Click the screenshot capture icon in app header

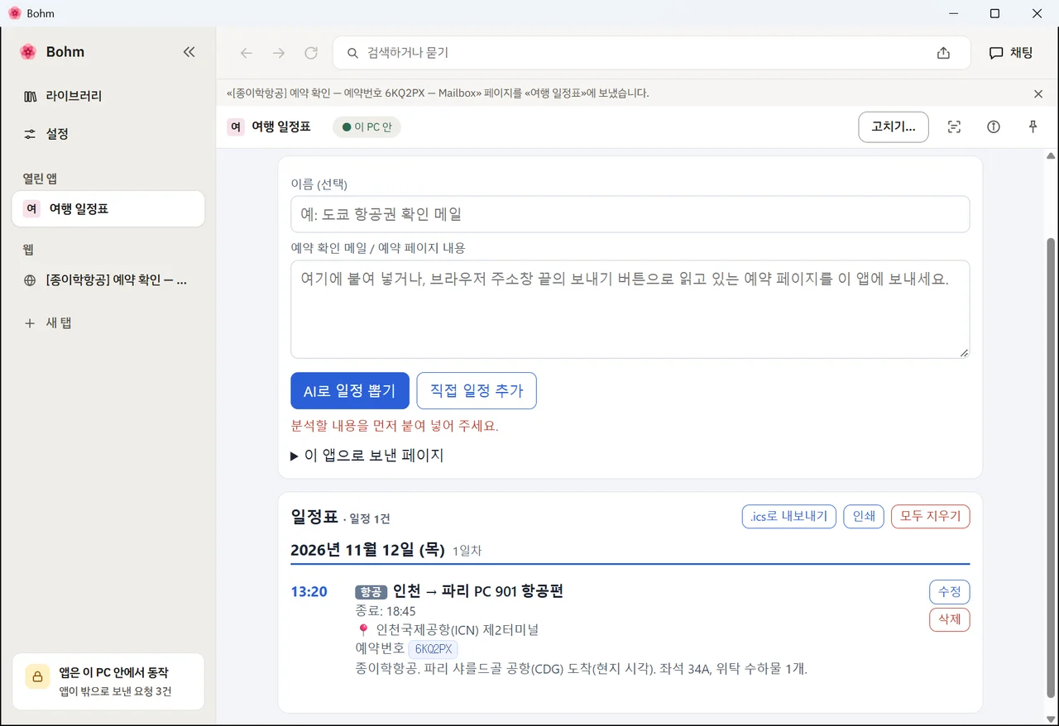(954, 127)
